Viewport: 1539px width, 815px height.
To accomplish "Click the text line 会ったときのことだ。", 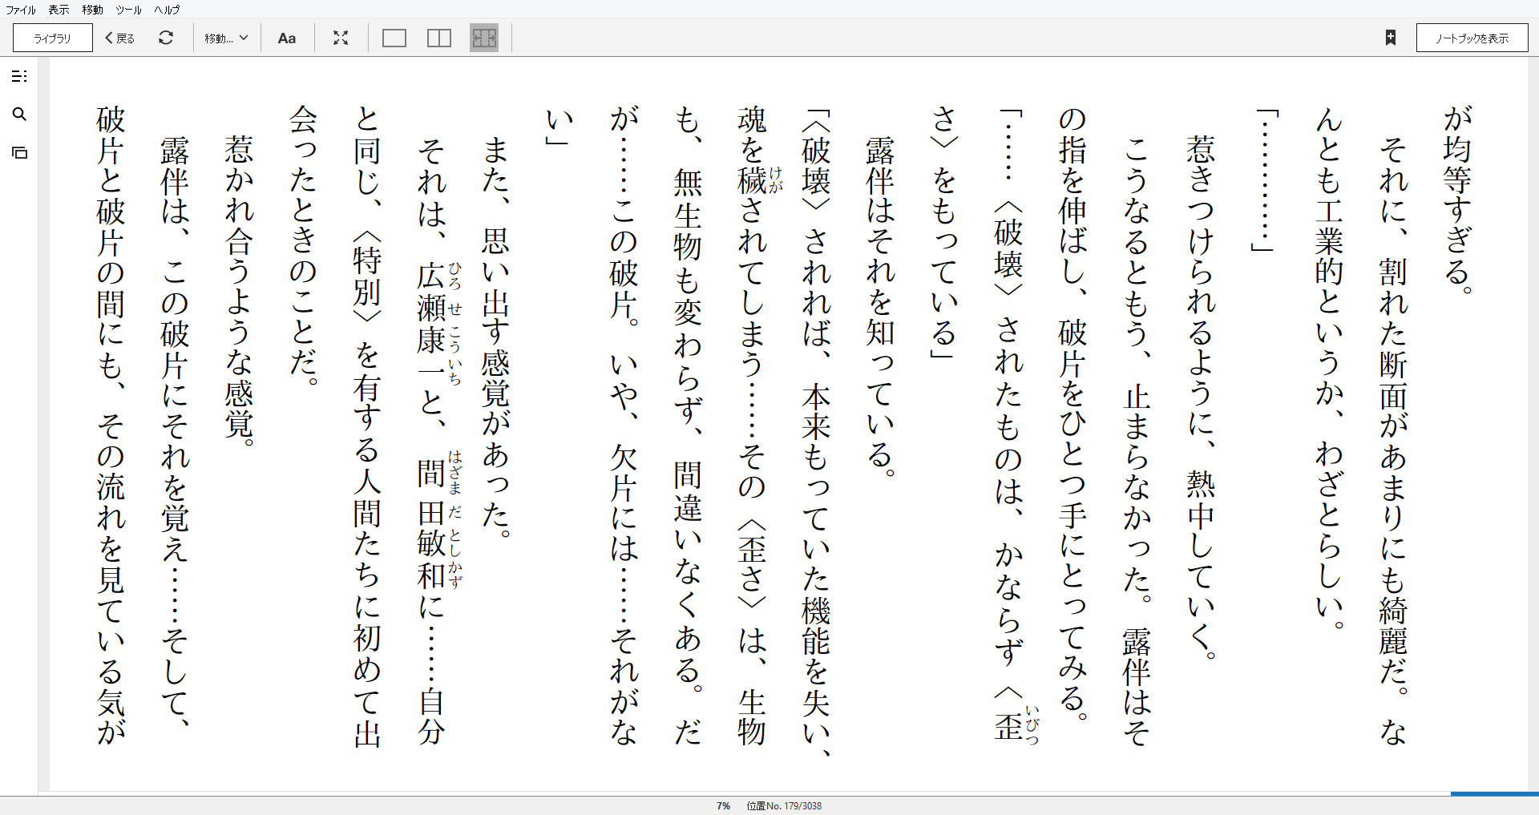I will coord(303,244).
